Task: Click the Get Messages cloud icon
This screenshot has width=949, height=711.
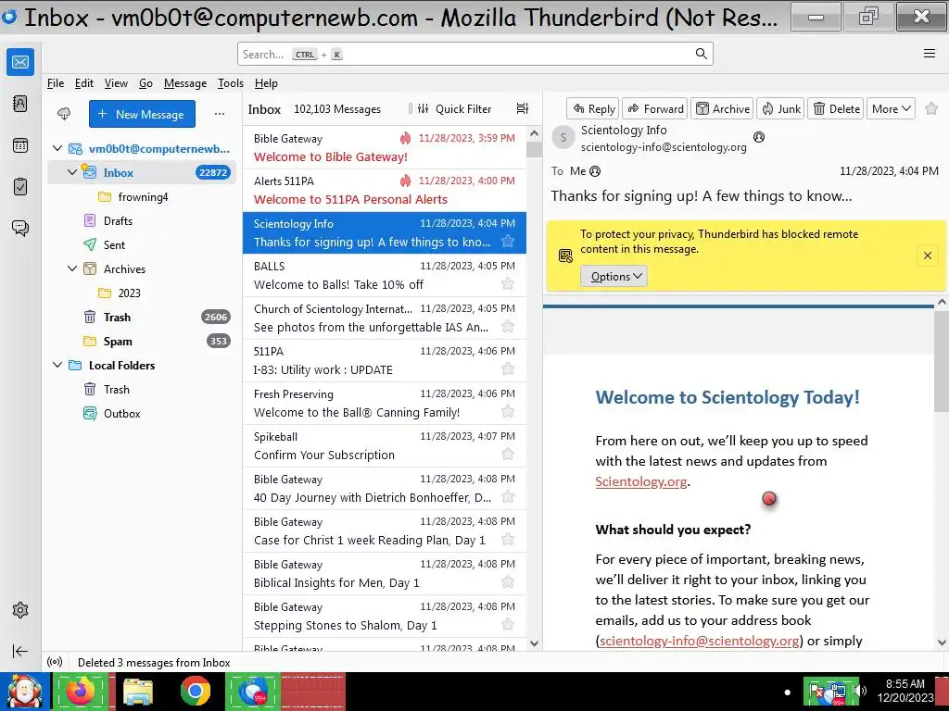Action: pos(64,114)
